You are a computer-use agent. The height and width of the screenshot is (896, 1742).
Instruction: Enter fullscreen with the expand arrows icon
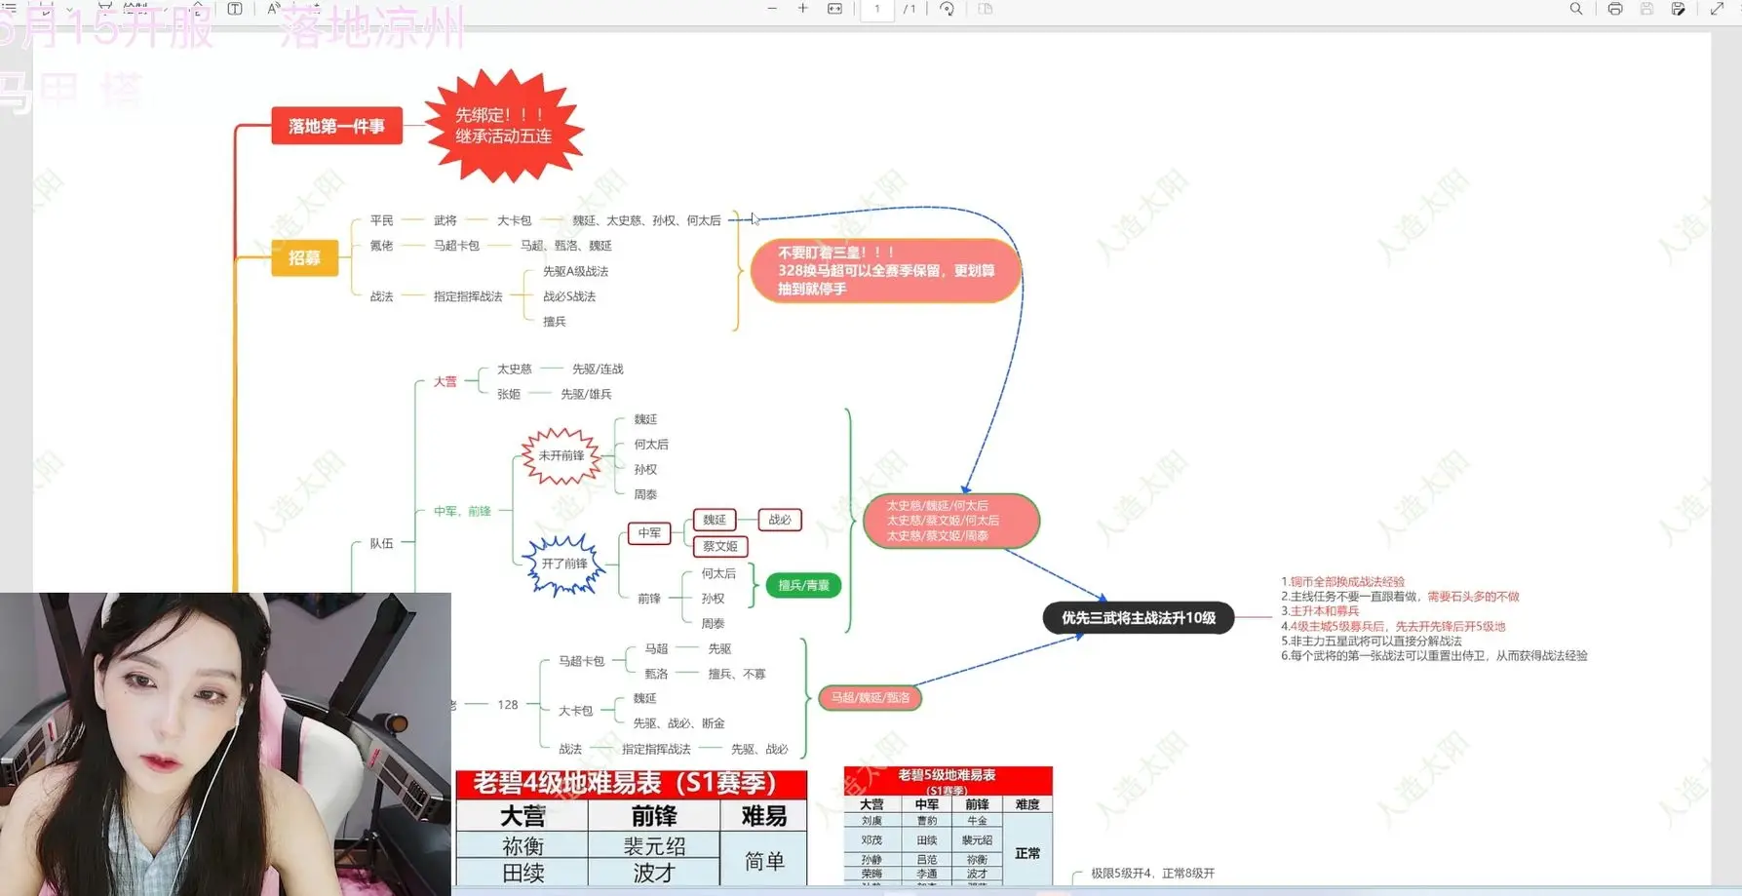click(x=1717, y=8)
